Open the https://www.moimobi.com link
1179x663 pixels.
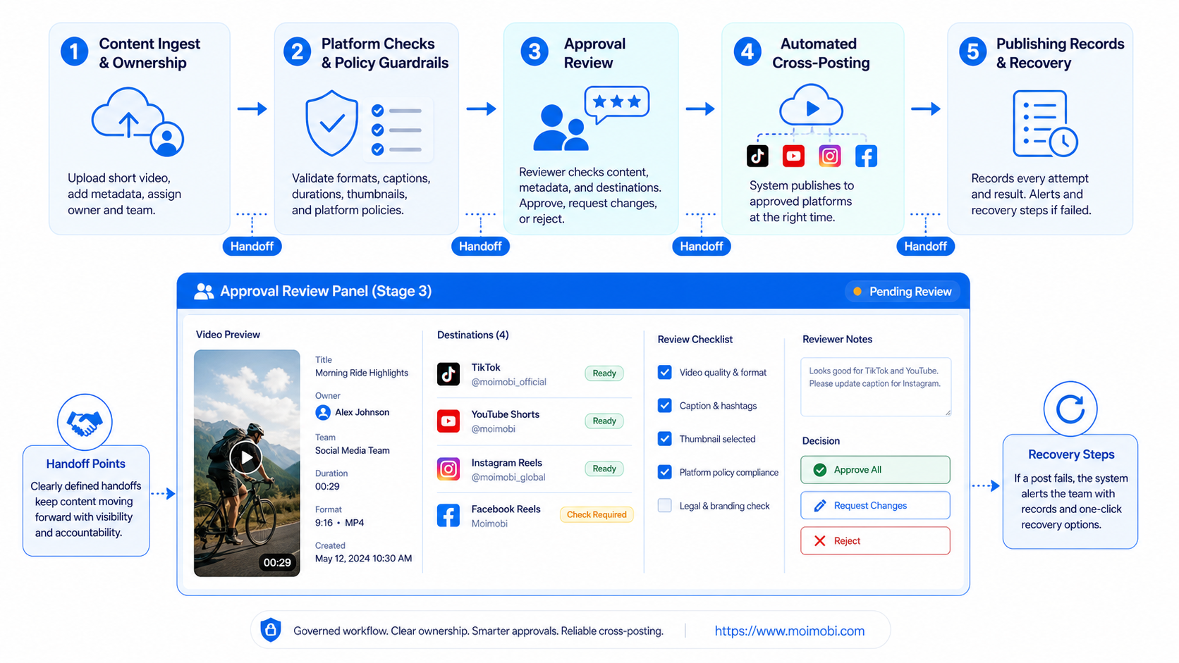tap(789, 631)
